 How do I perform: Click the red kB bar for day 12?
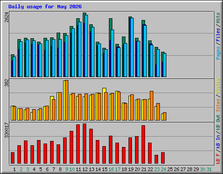tap(84, 144)
